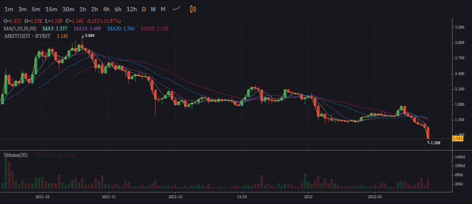
Task: Select the 3m timeframe
Action: pyautogui.click(x=22, y=9)
